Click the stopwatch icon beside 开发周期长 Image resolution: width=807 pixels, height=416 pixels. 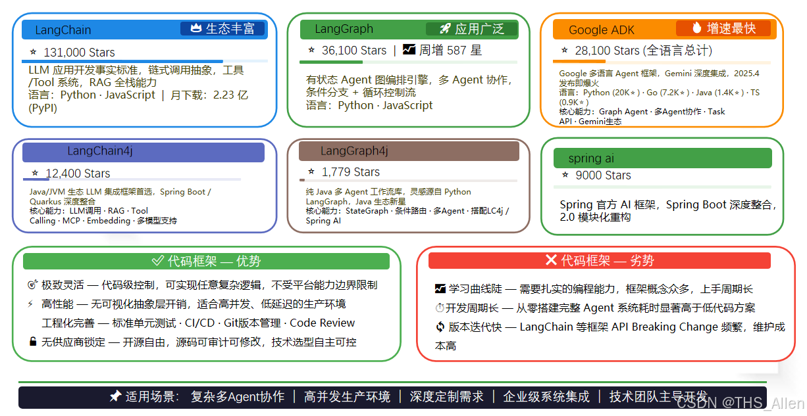pyautogui.click(x=440, y=308)
